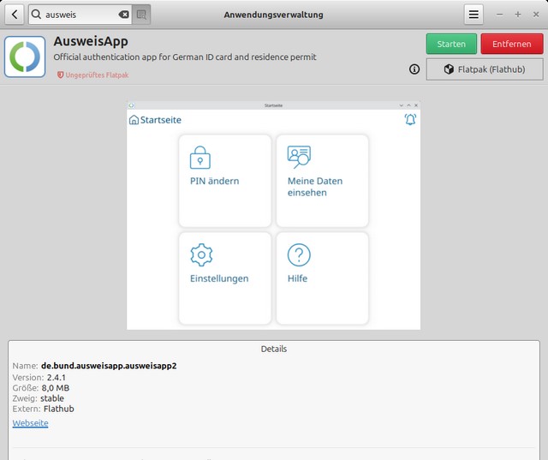Click the package cube icon on the Flatpak button
Image resolution: width=548 pixels, height=460 pixels.
point(449,69)
